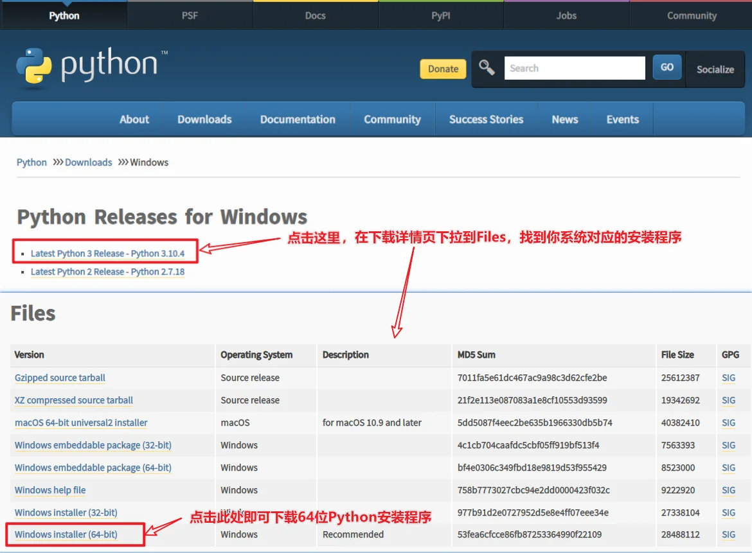The width and height of the screenshot is (752, 553).
Task: Open the Success Stories navigation menu
Action: pyautogui.click(x=487, y=119)
